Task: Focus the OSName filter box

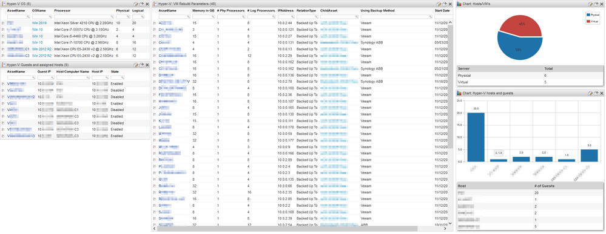Action: point(42,16)
